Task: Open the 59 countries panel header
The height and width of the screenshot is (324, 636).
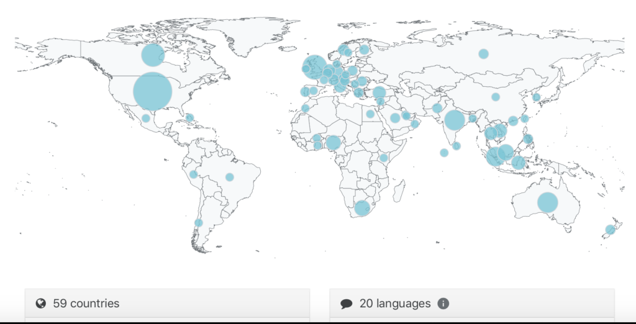Action: (x=167, y=304)
